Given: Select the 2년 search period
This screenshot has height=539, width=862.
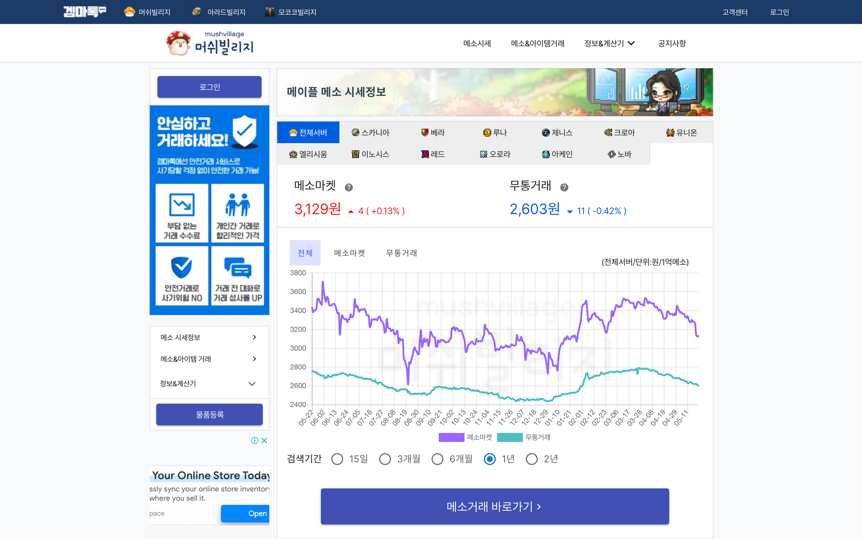Looking at the screenshot, I should pos(532,459).
